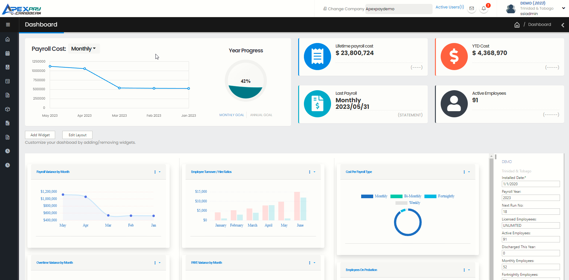The image size is (569, 280).
Task: Expand caret on PAYE Variance by Month
Action: (x=314, y=263)
